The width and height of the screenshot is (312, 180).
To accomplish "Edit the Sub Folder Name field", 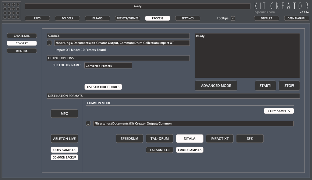I will 108,66.
